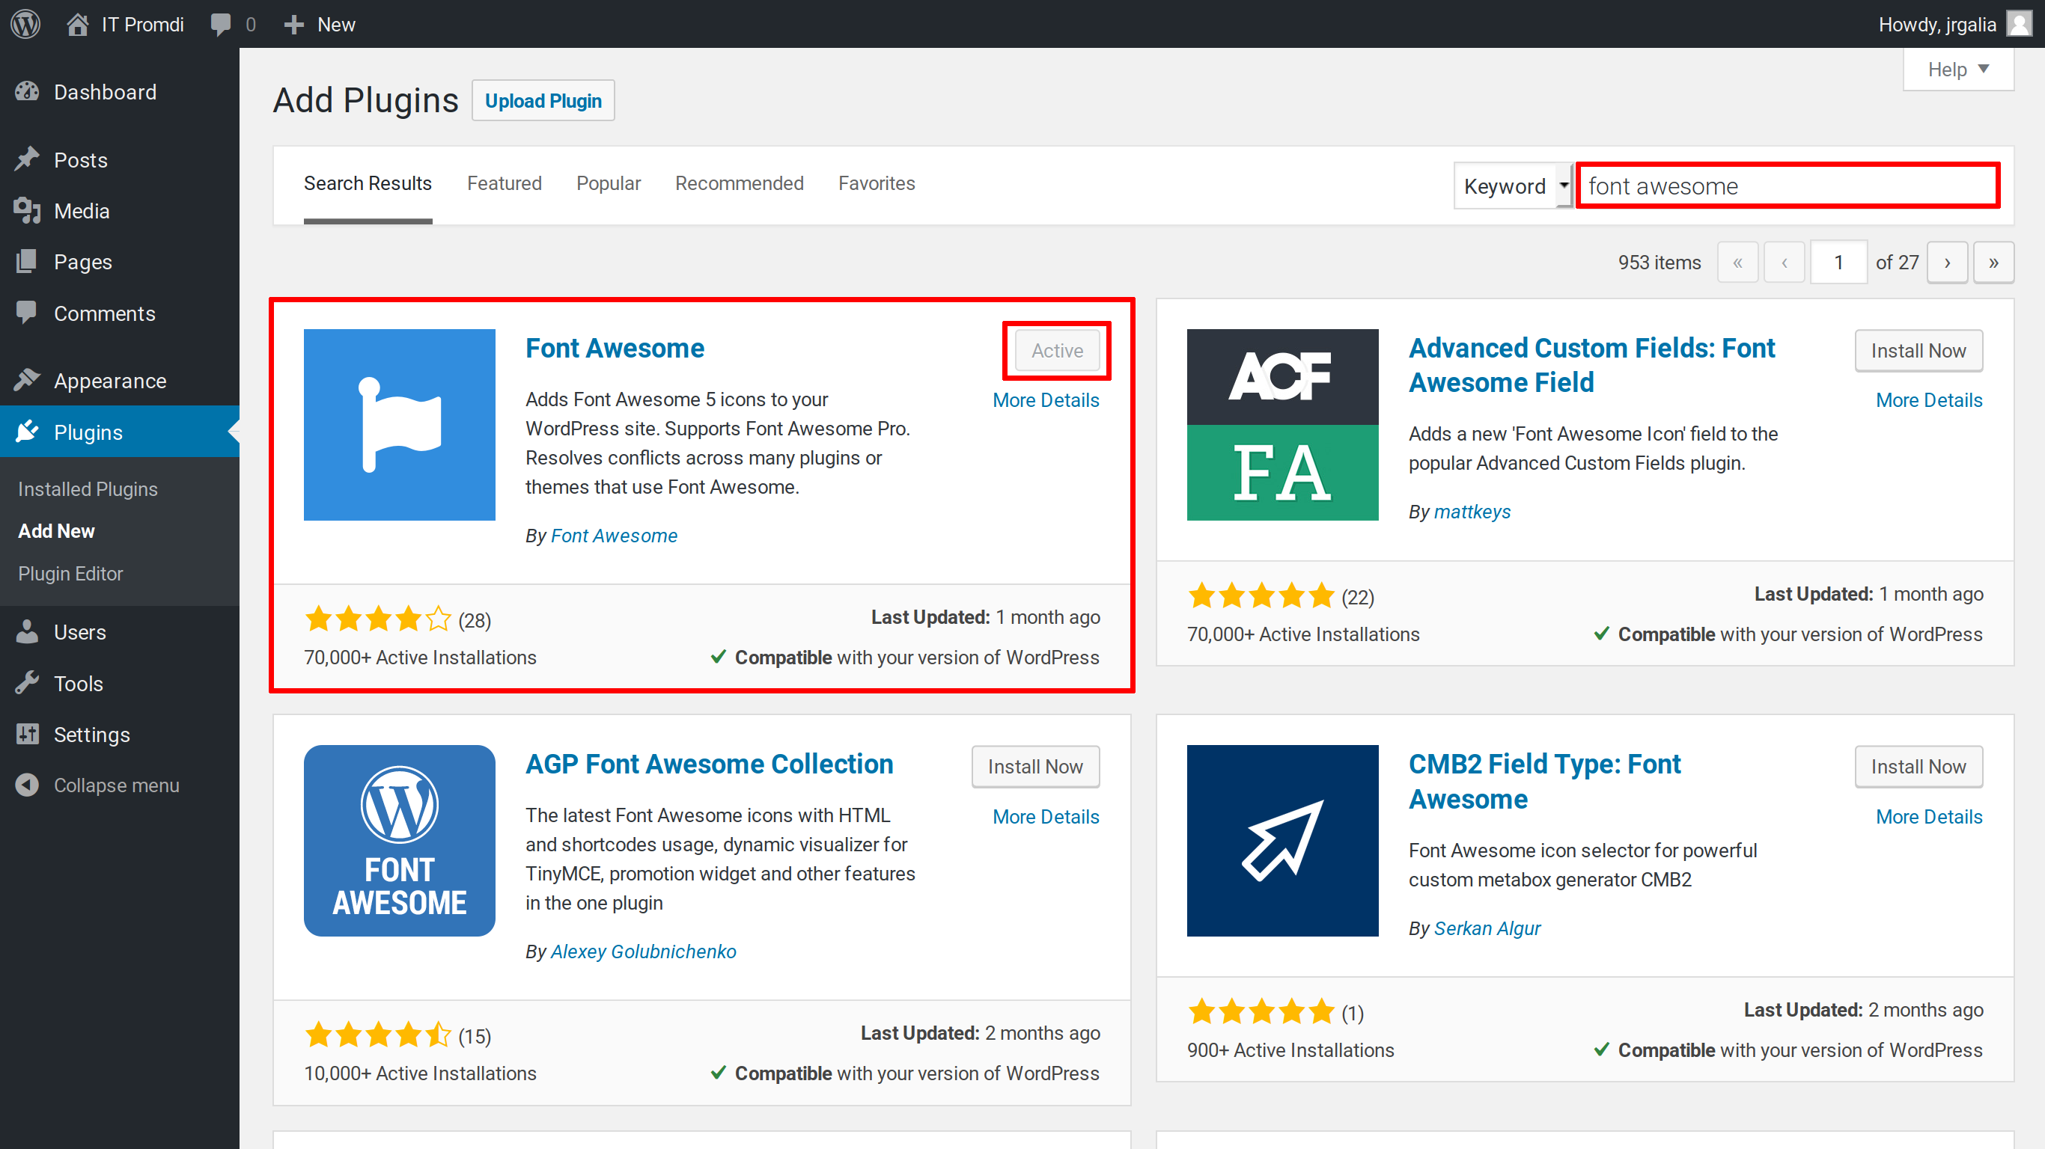Install AGP Font Awesome Collection
Viewport: 2045px width, 1149px height.
[1035, 767]
